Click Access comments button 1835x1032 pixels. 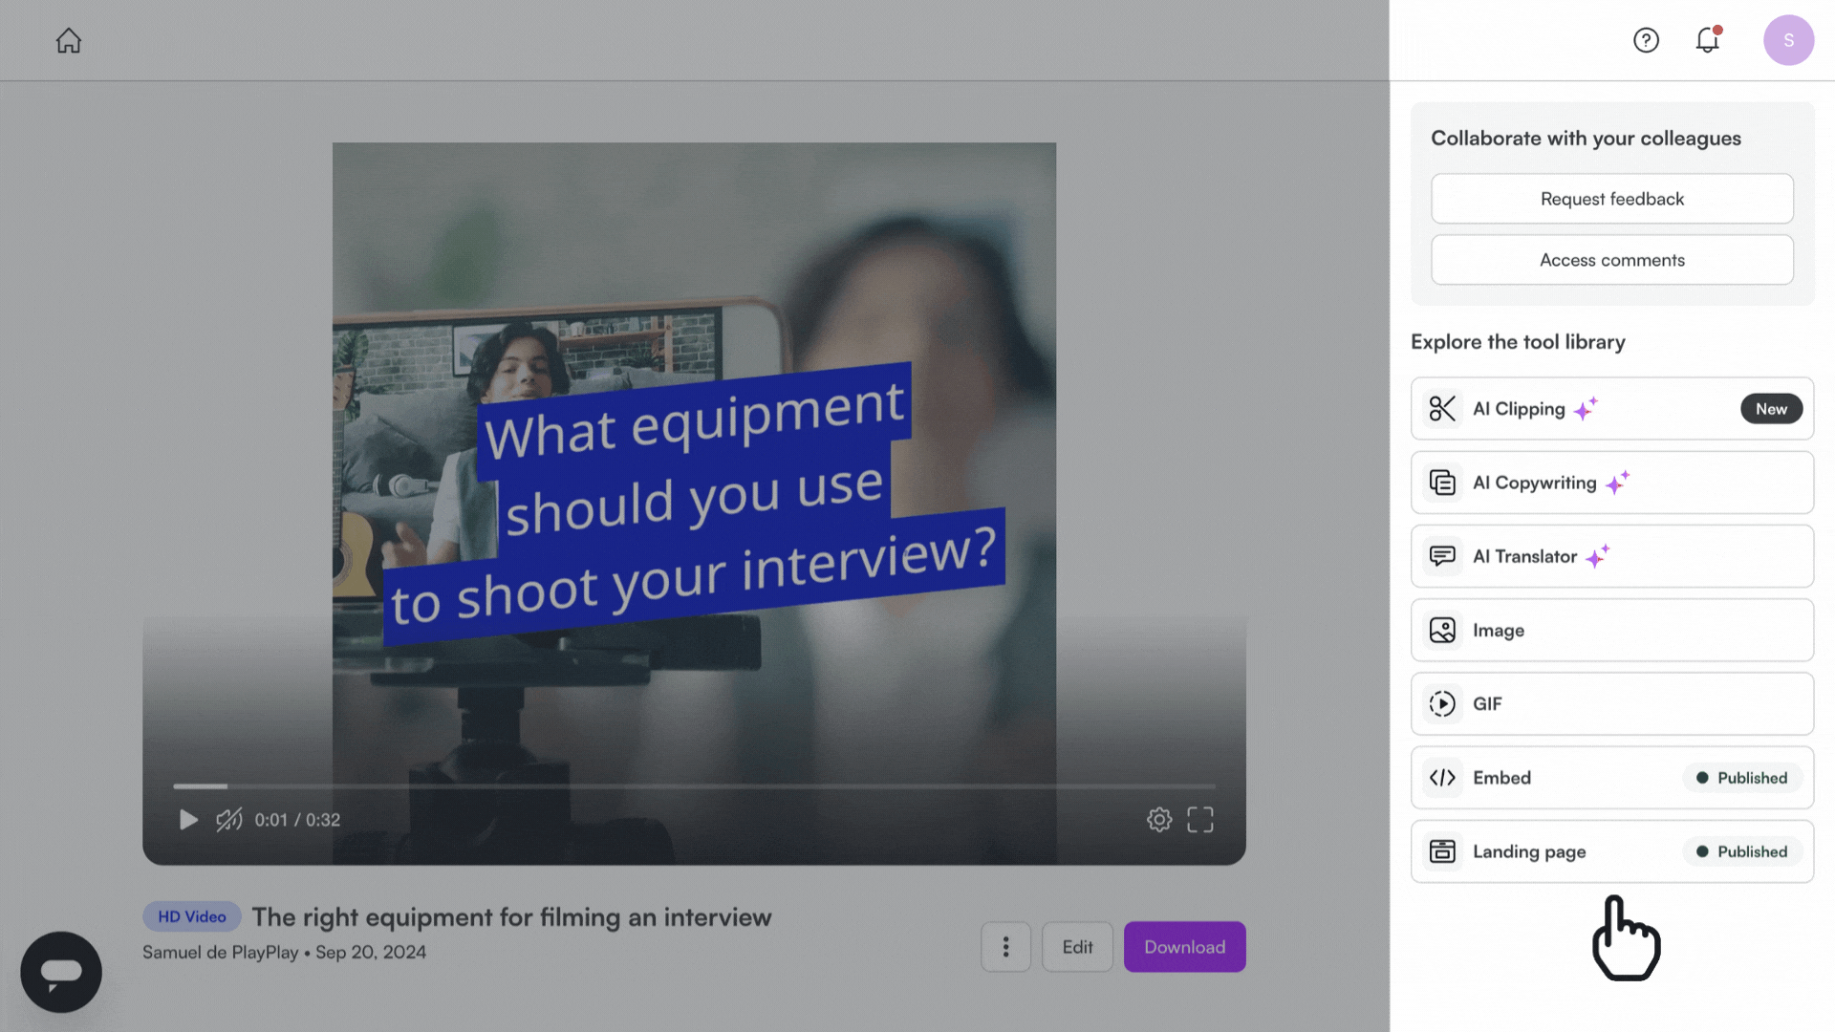1611,260
